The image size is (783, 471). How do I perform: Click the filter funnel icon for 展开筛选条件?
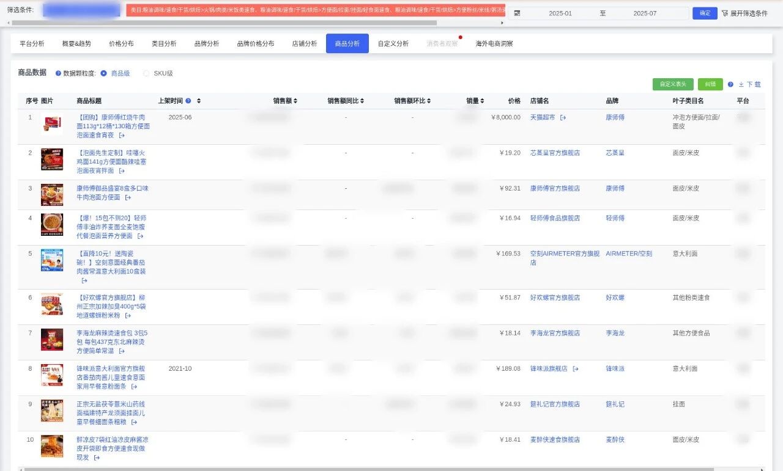(725, 13)
